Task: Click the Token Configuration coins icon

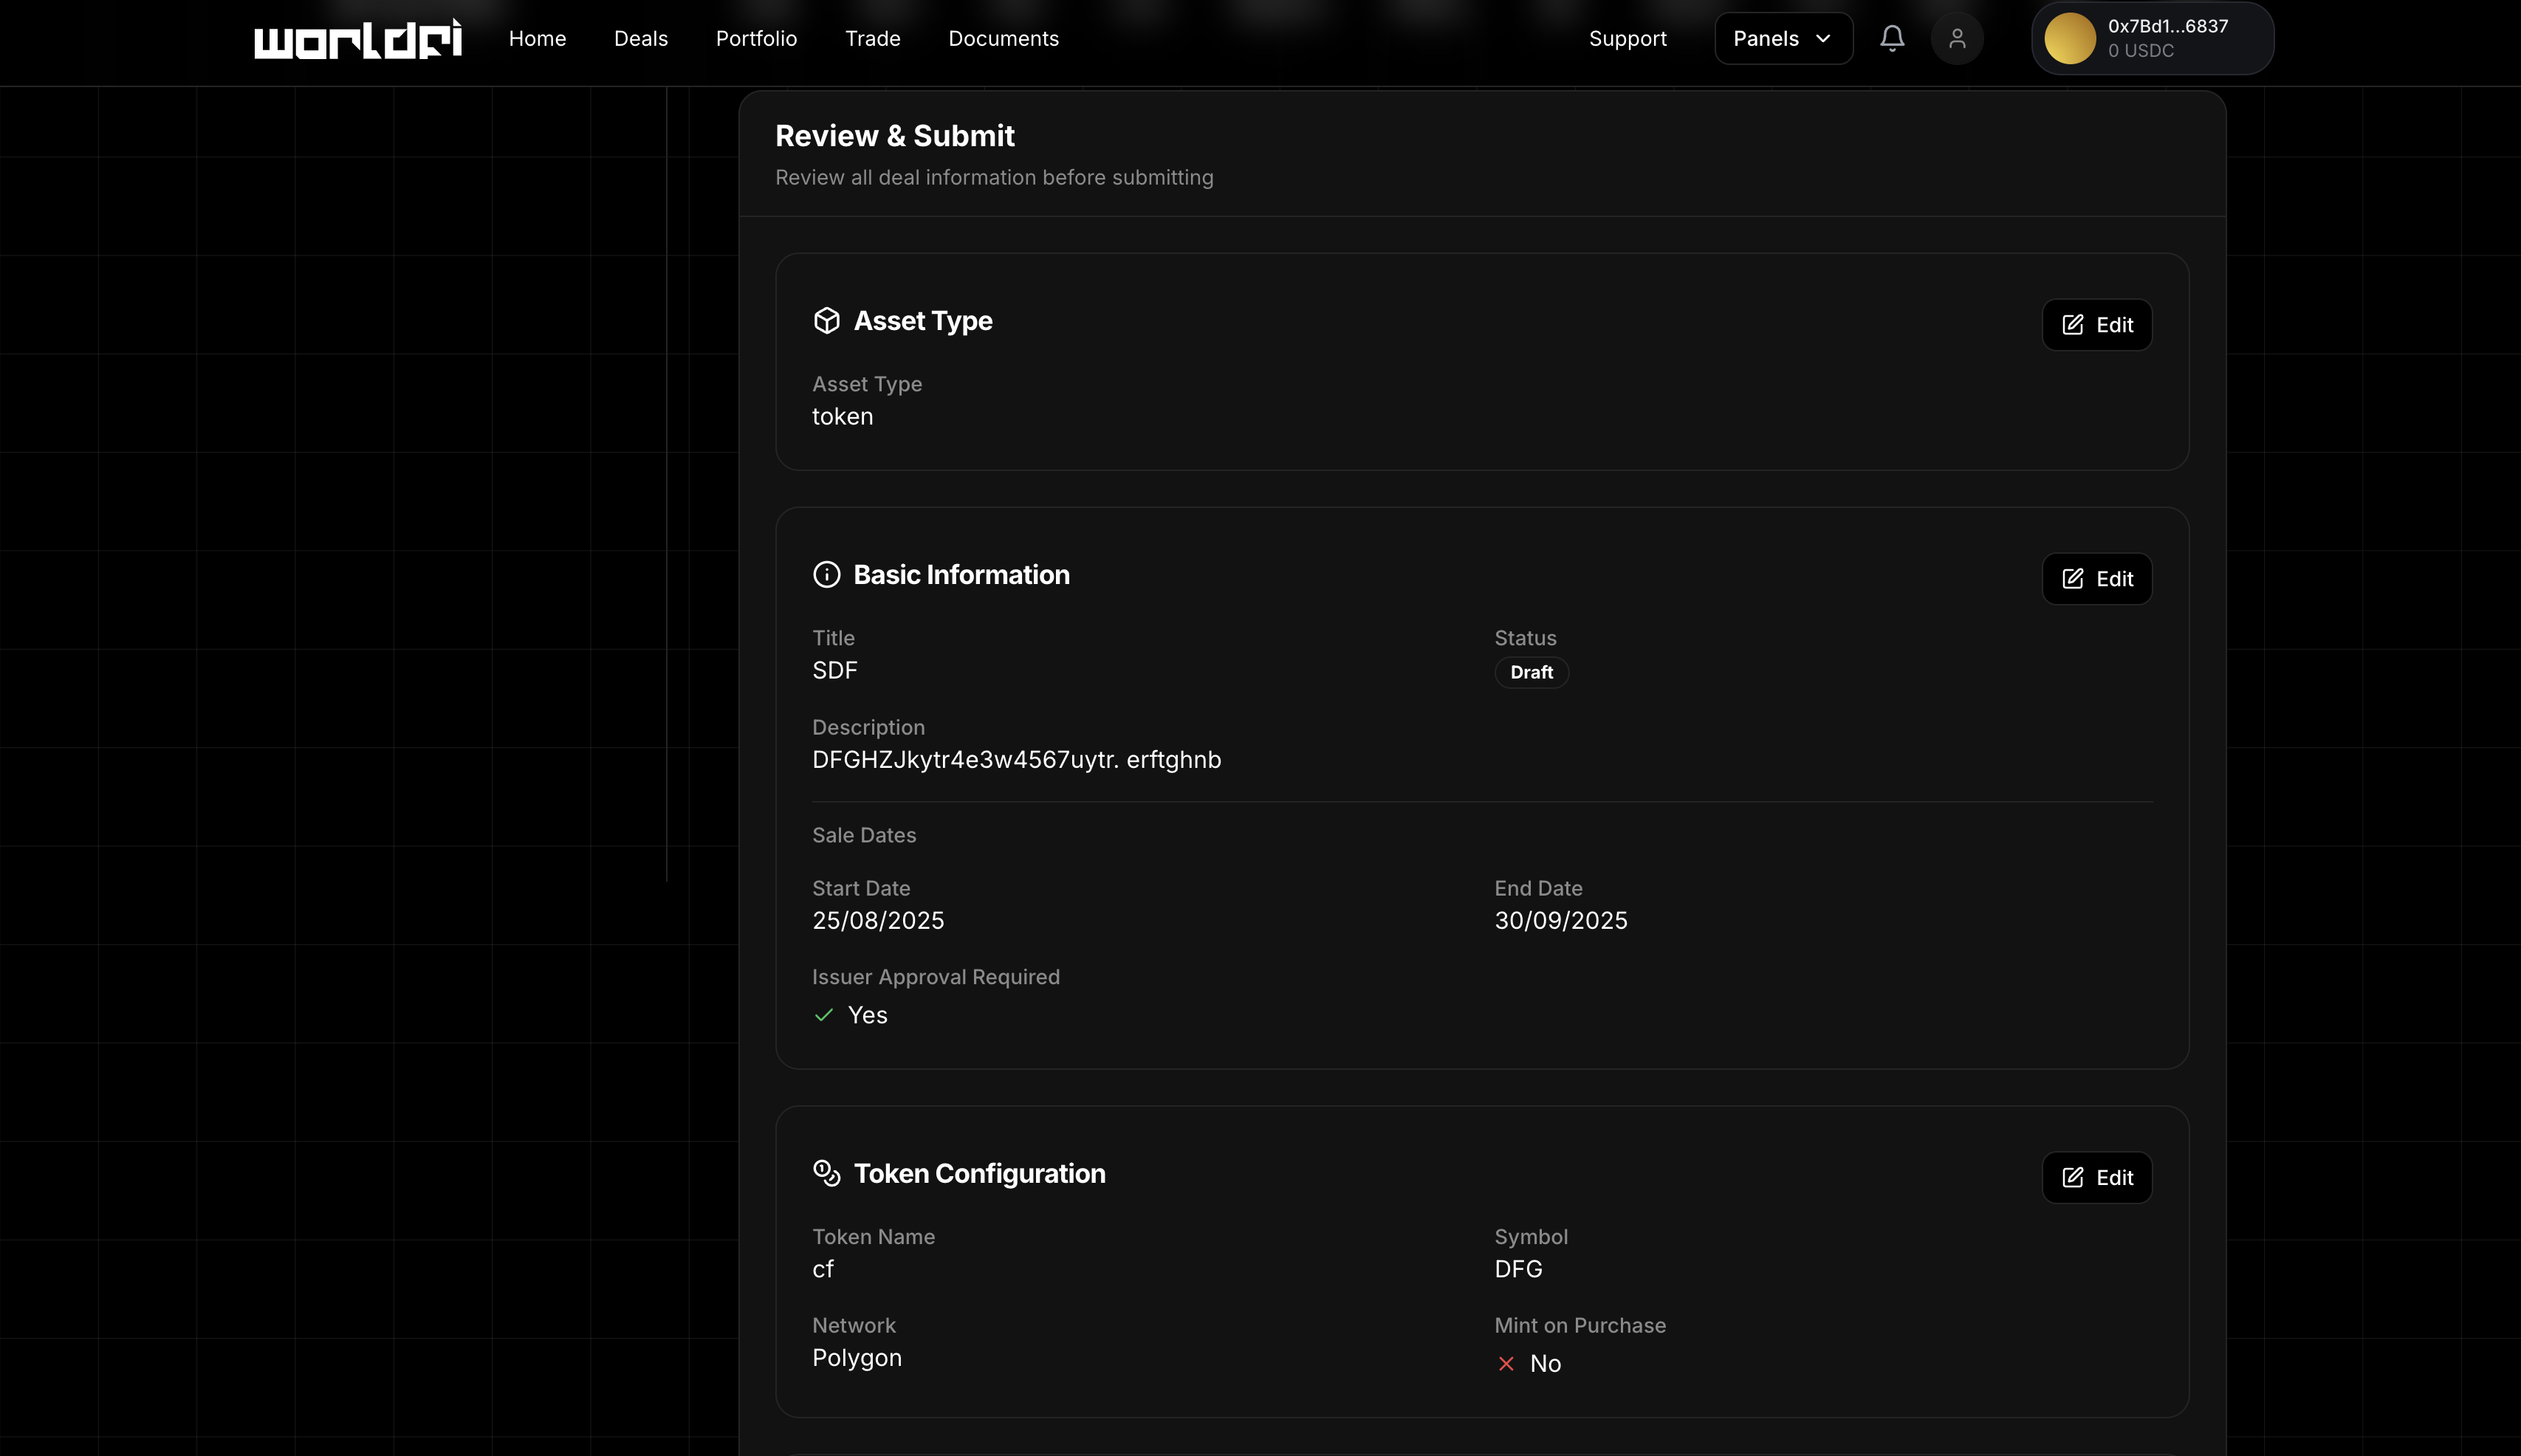Action: click(826, 1173)
